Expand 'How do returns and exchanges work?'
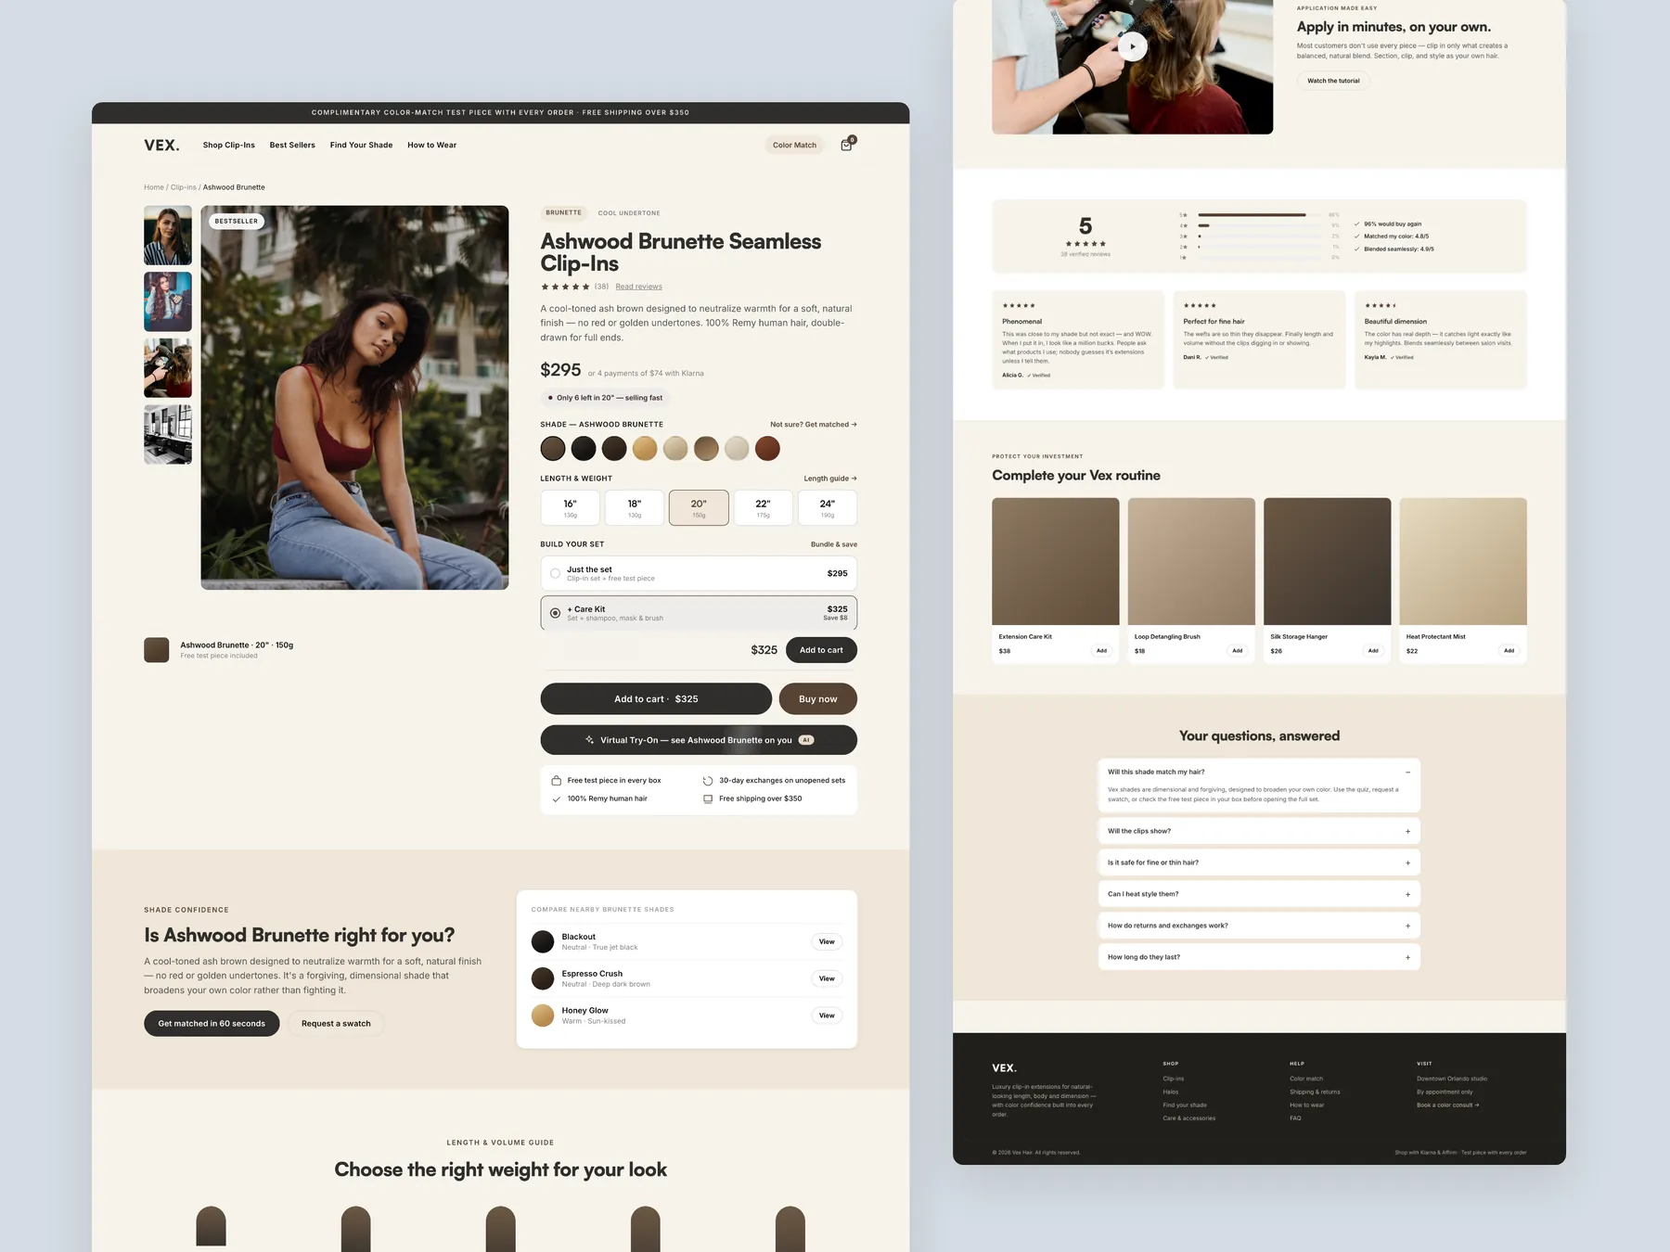Image resolution: width=1670 pixels, height=1252 pixels. (1259, 926)
